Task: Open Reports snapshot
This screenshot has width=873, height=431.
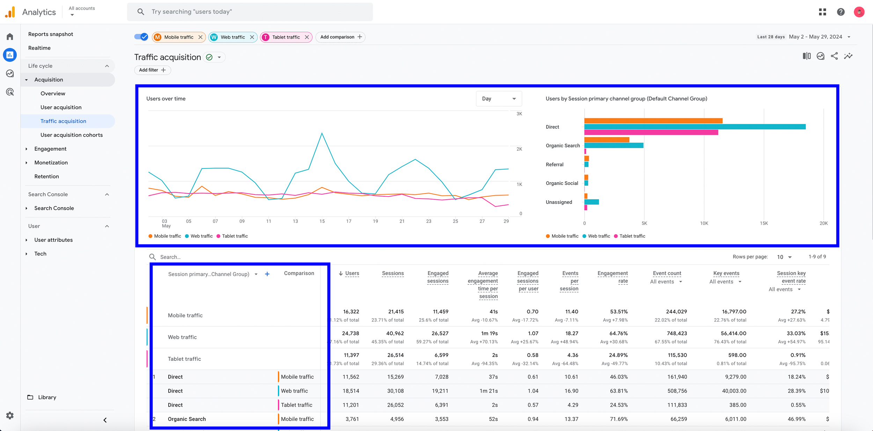Action: click(51, 34)
